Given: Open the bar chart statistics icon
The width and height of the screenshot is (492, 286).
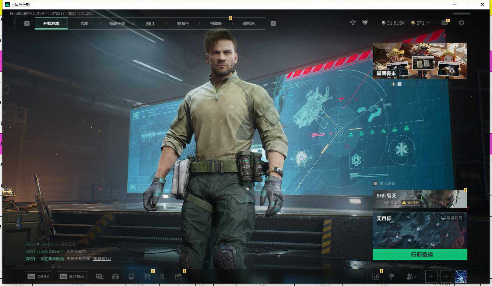Looking at the screenshot, I should 376,277.
